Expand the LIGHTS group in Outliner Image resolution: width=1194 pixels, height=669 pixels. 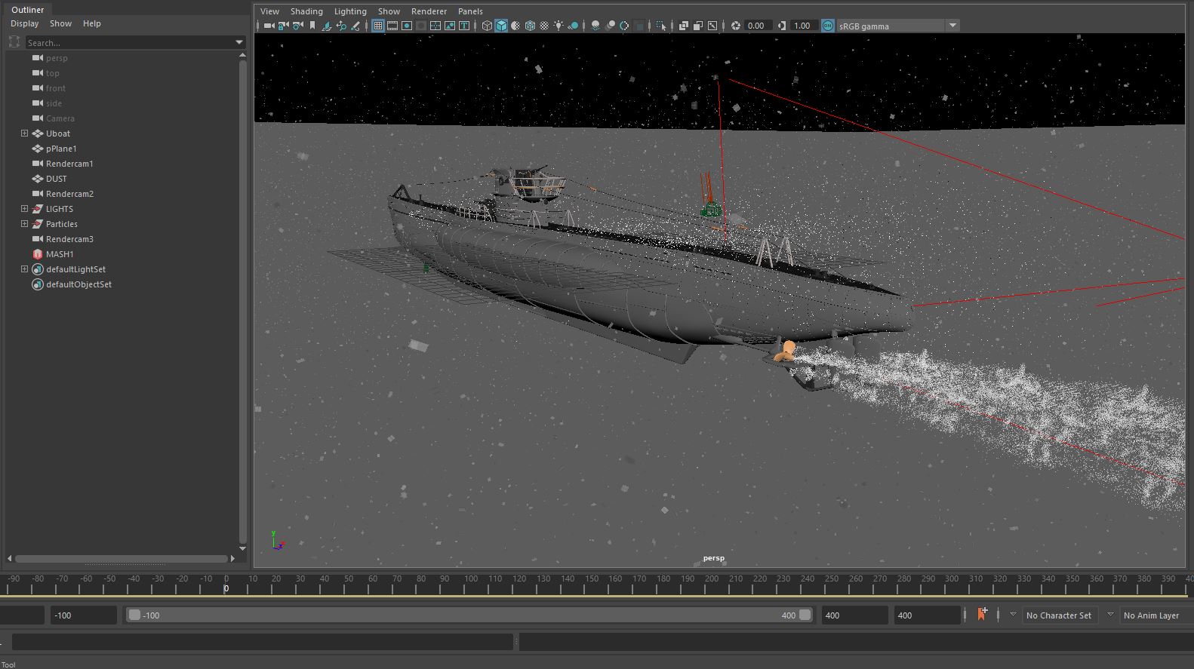pos(24,209)
